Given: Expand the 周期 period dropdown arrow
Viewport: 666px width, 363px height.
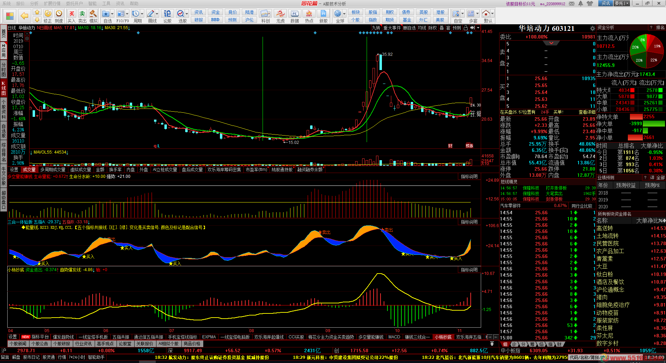Looking at the screenshot, I should (x=142, y=14).
